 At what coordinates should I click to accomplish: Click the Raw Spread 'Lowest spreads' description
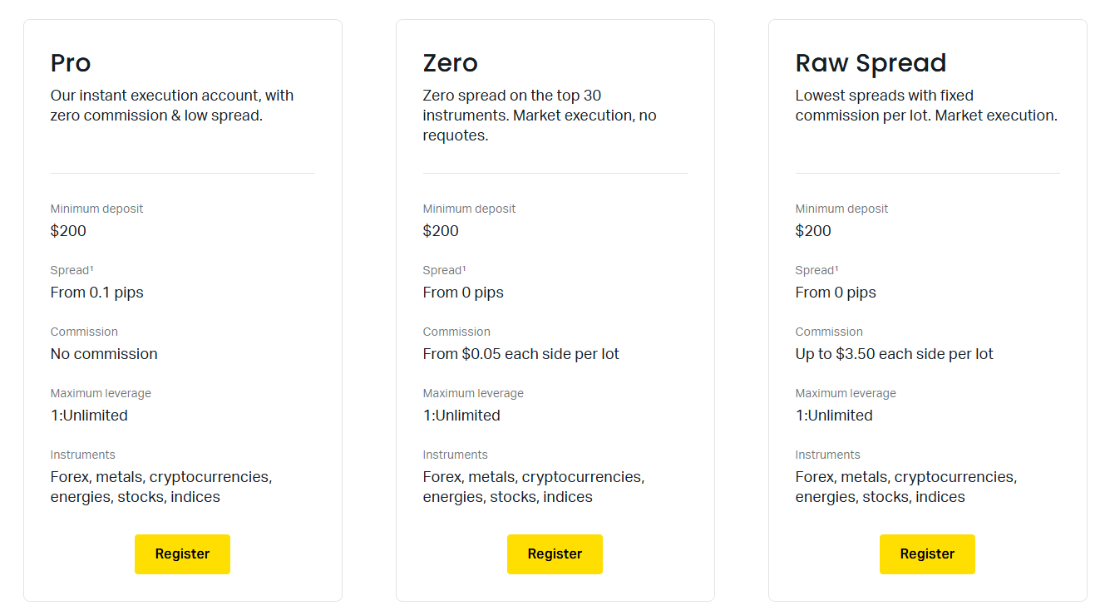[x=926, y=106]
